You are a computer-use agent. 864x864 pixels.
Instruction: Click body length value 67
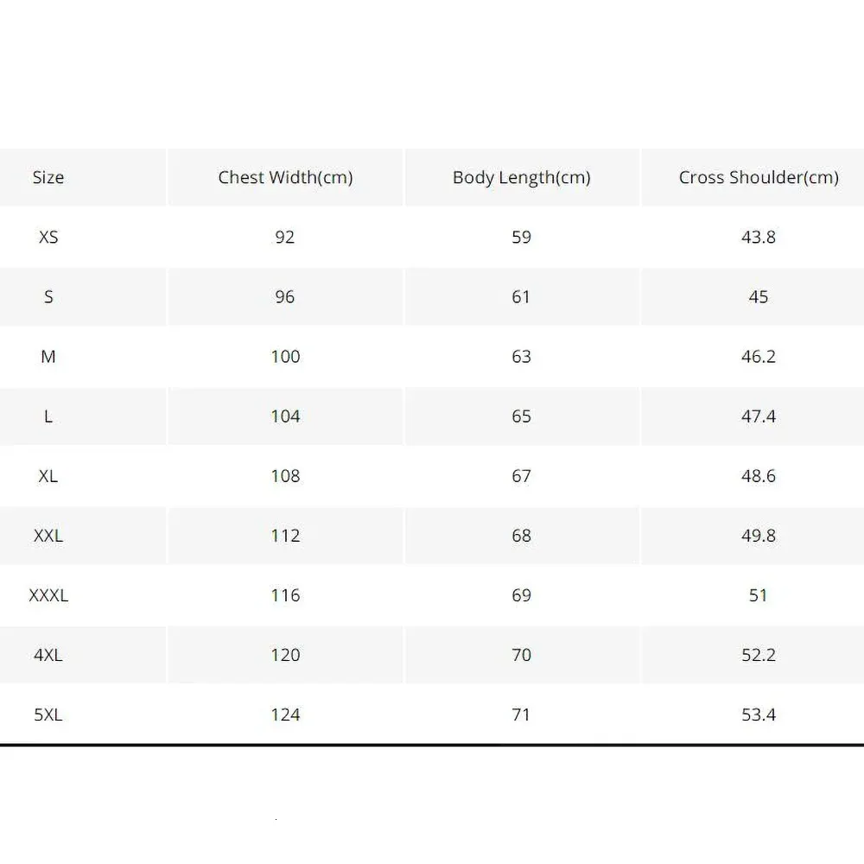pos(521,476)
